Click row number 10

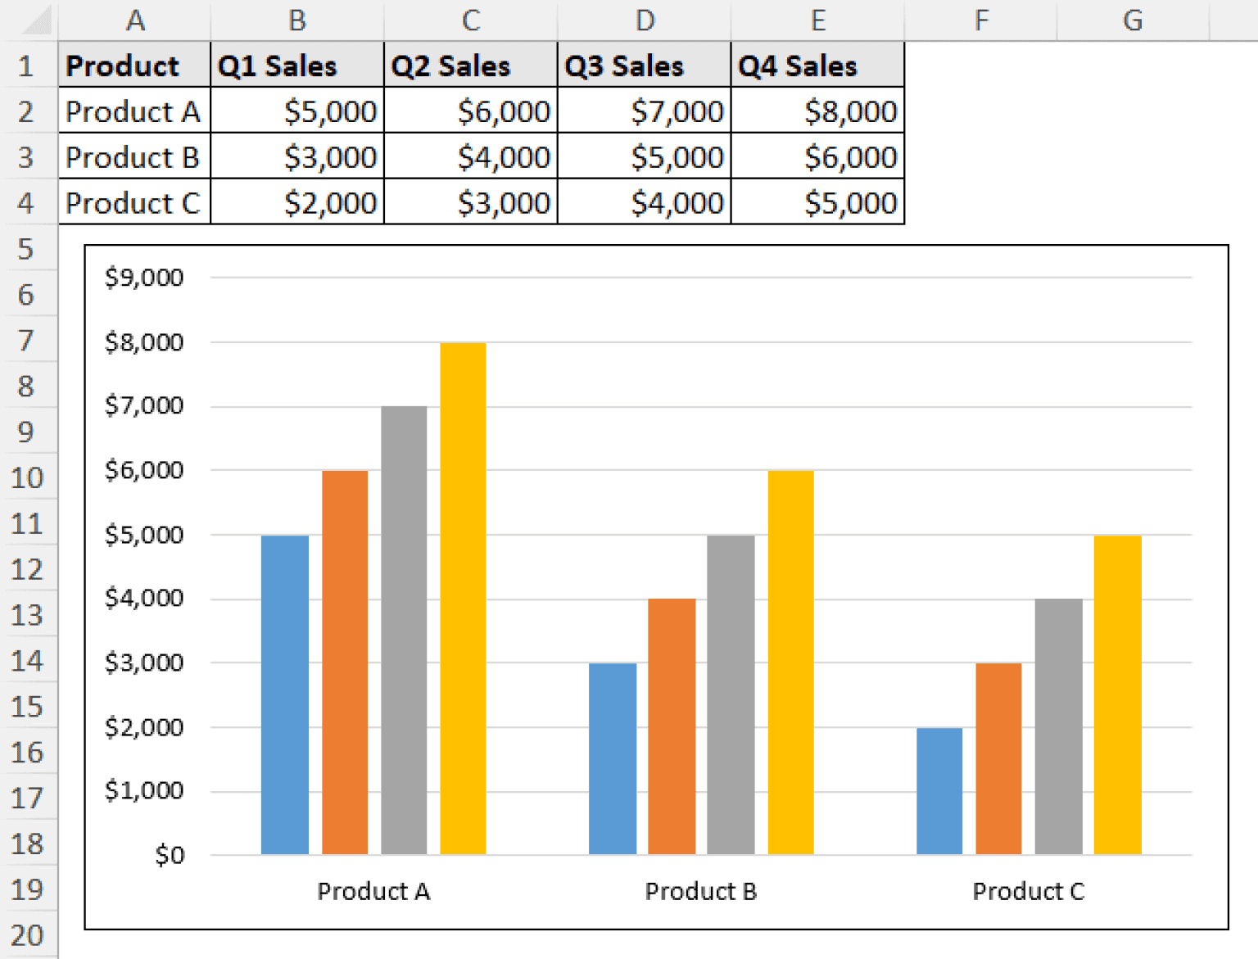27,477
